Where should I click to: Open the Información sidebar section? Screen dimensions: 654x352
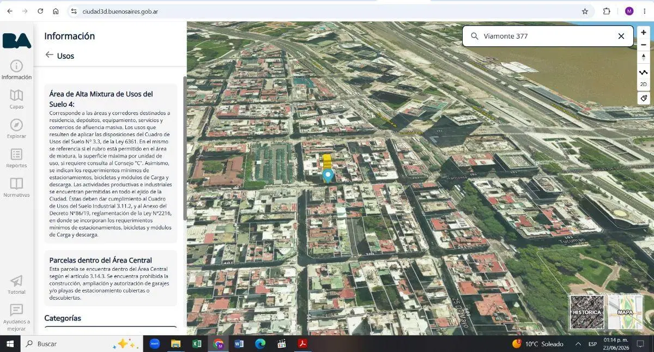tap(16, 70)
